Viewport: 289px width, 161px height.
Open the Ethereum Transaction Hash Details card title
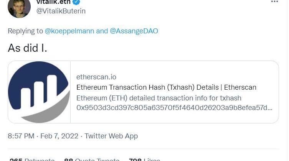pos(166,87)
